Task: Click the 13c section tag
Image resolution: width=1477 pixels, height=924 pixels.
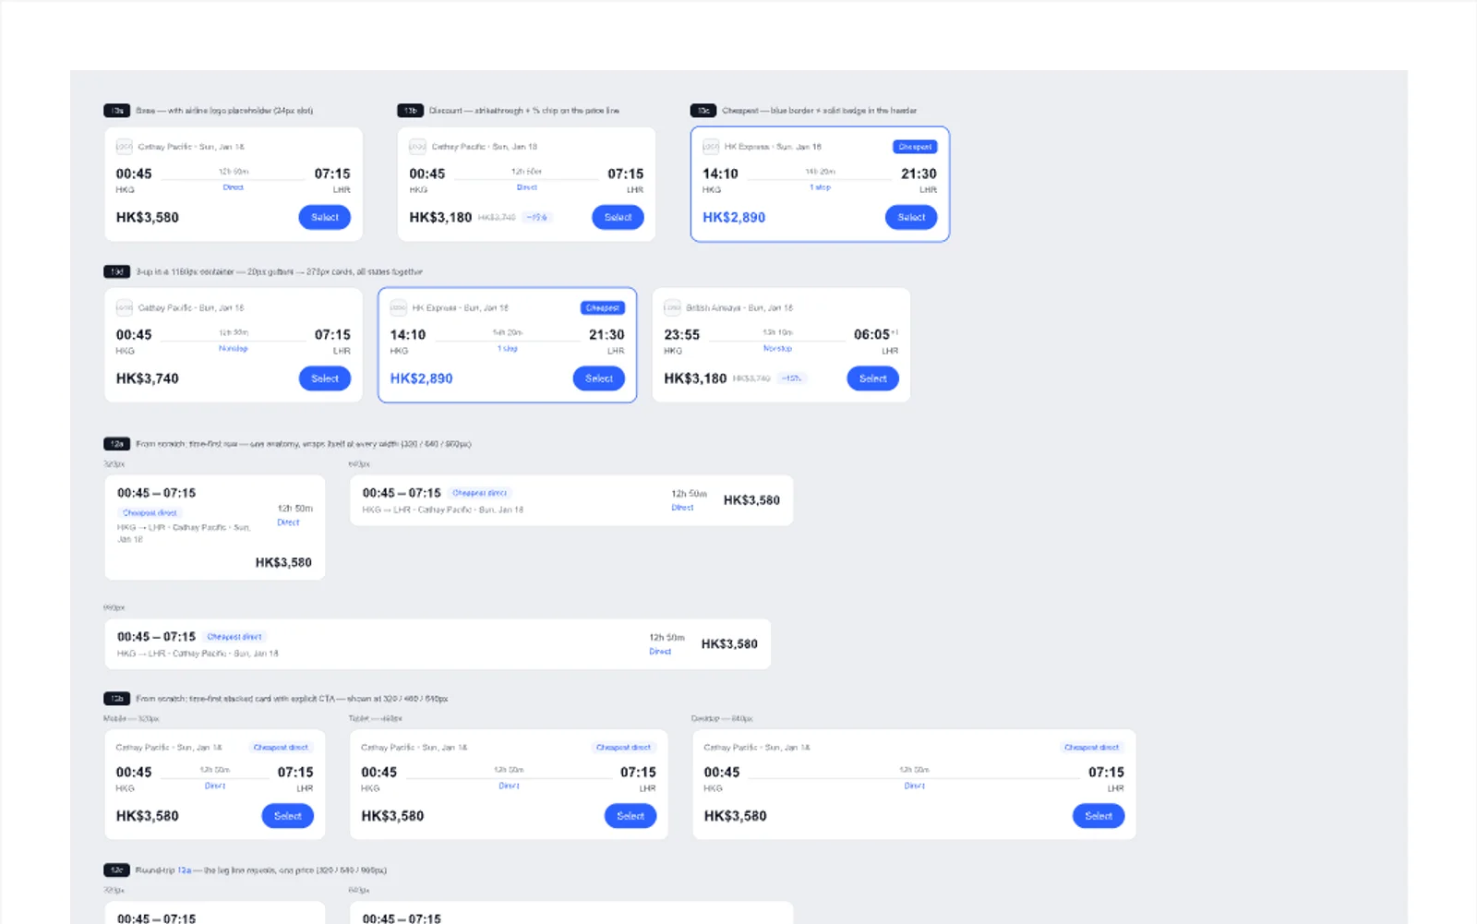Action: click(703, 111)
